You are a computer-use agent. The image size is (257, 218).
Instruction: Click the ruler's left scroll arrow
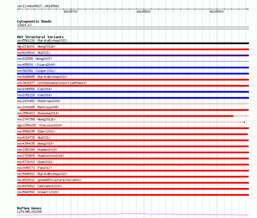coord(18,9)
